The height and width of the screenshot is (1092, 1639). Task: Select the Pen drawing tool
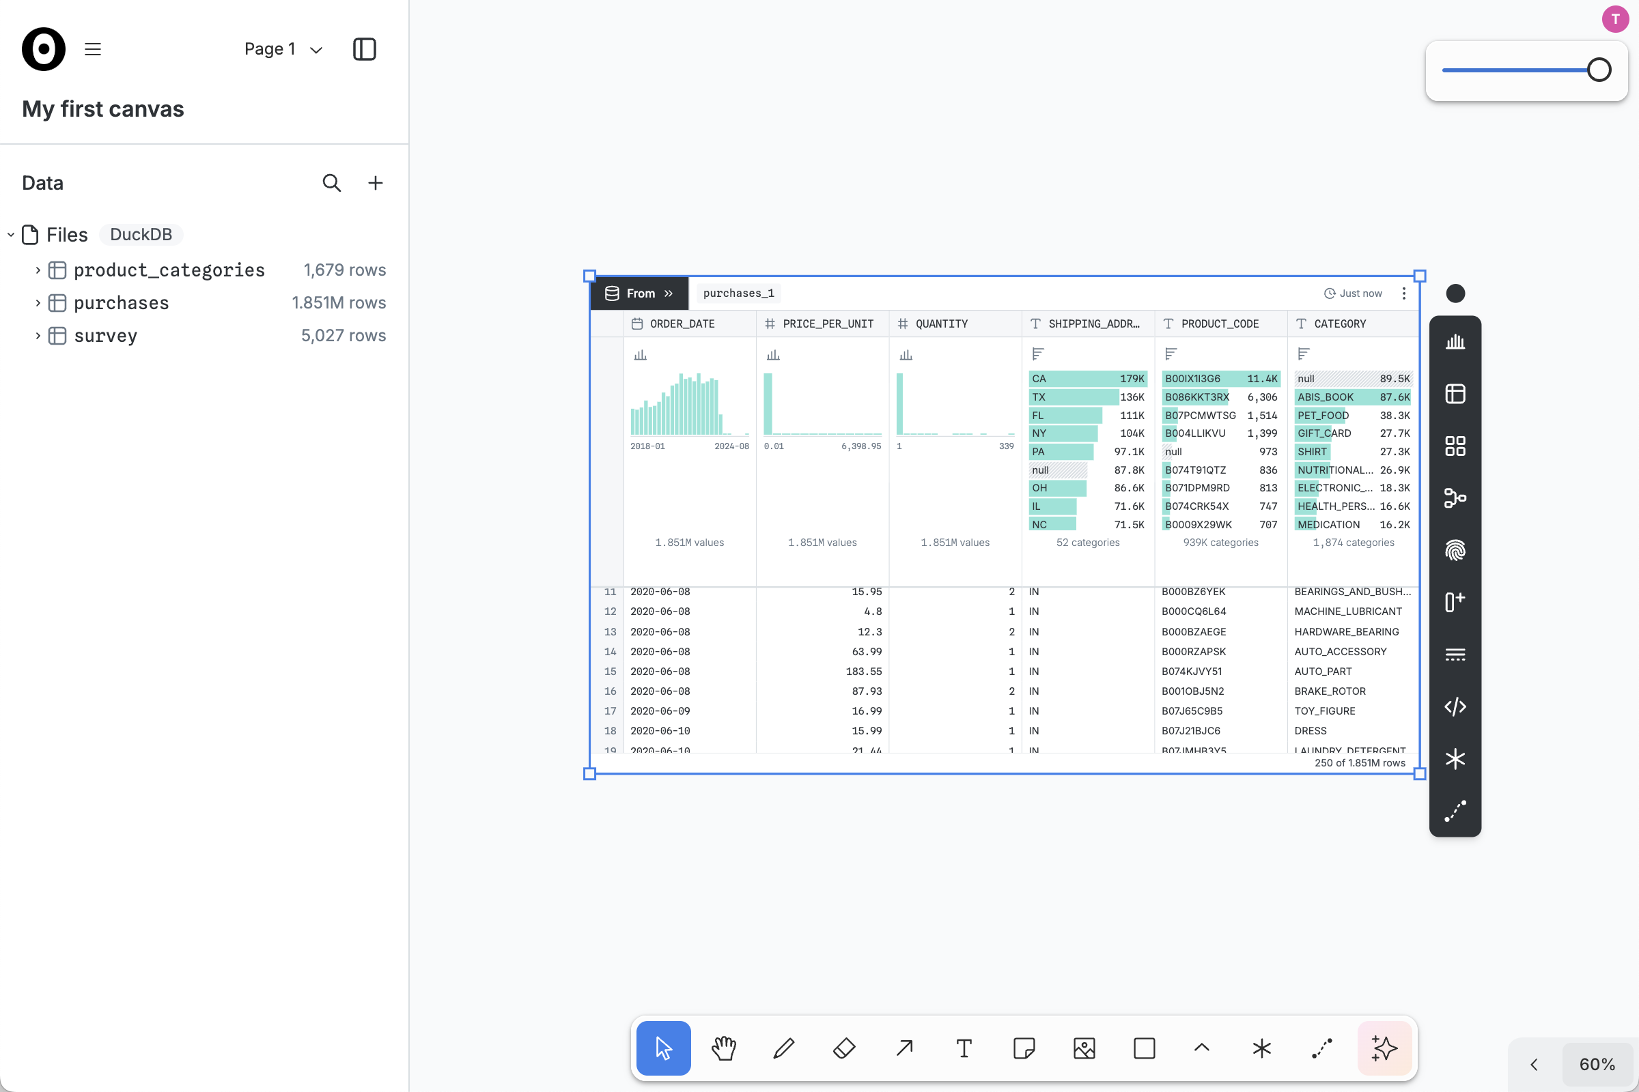[783, 1048]
